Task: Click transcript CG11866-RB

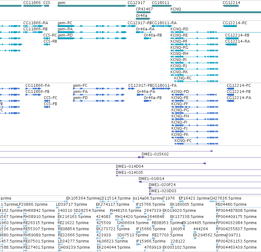Action: click(x=35, y=29)
